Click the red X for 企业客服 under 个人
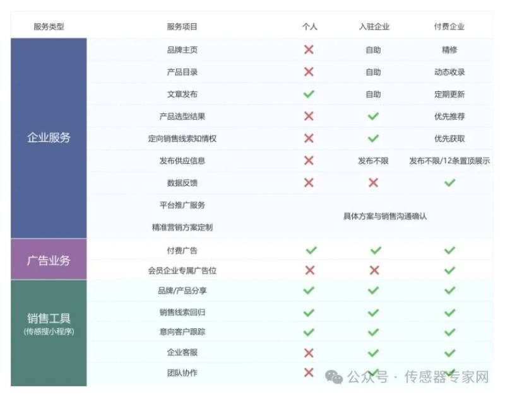The height and width of the screenshot is (397, 505). coord(309,353)
